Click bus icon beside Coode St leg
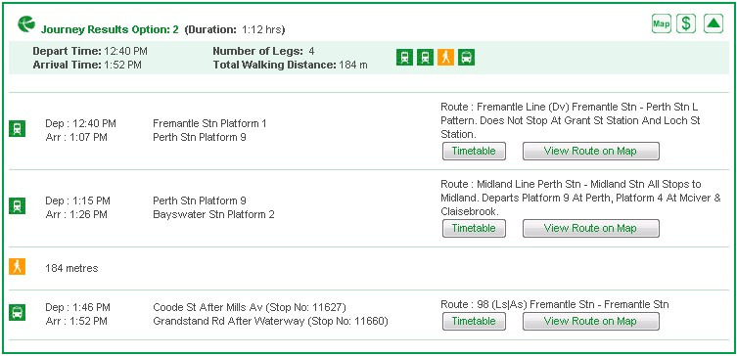 coord(18,312)
